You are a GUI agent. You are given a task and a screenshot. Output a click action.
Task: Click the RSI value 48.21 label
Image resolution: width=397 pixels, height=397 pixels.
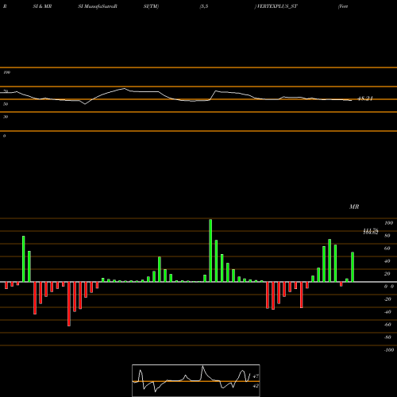tap(365, 98)
